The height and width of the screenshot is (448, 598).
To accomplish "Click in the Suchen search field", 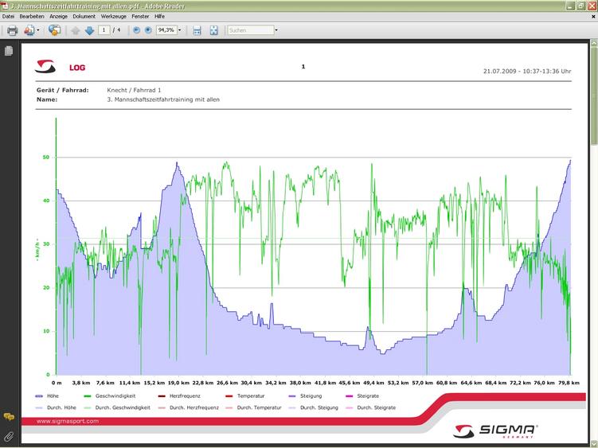I will [x=249, y=30].
